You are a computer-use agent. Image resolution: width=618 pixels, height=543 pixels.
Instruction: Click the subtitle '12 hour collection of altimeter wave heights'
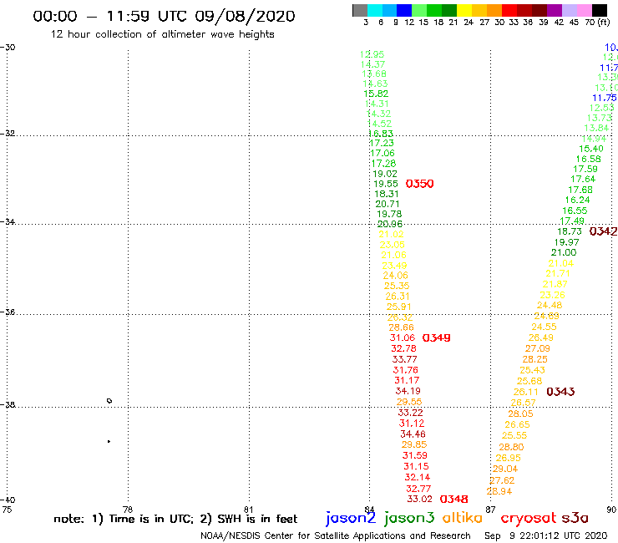162,34
